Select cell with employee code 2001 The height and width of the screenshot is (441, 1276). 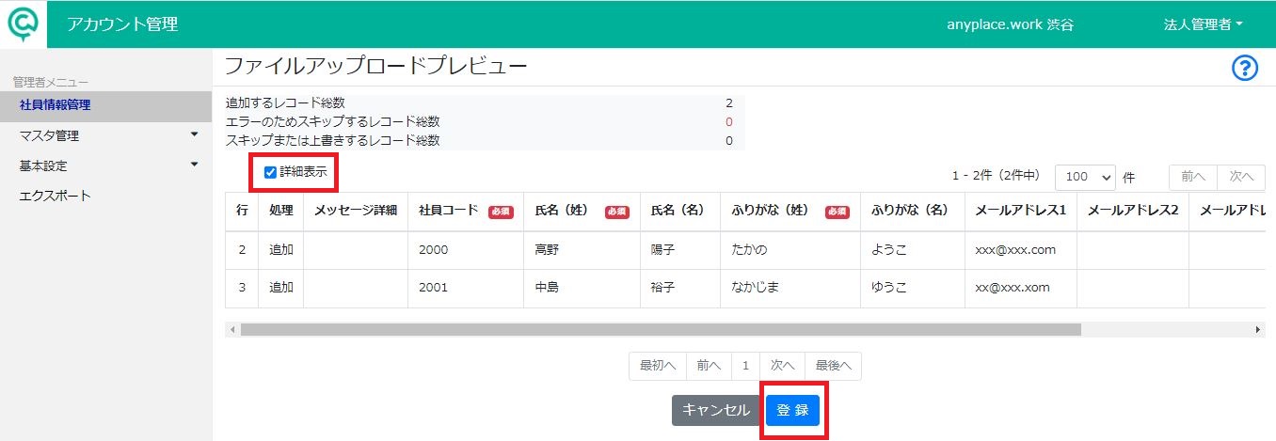466,288
